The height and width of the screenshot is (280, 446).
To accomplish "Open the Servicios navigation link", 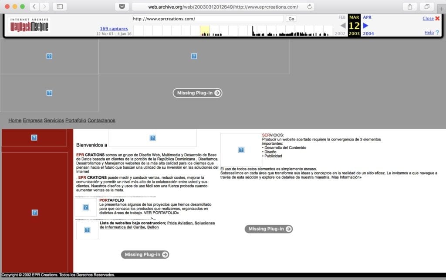I will pos(54,120).
